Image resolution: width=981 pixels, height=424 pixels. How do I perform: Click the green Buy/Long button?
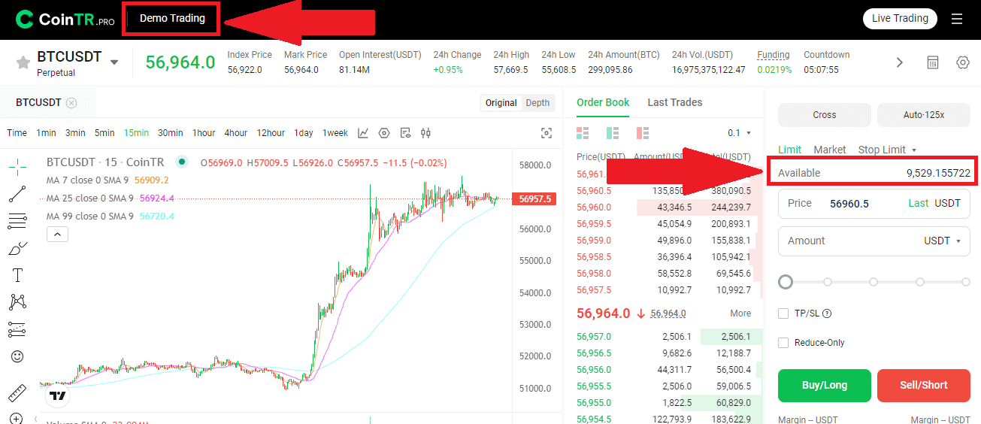pyautogui.click(x=824, y=385)
